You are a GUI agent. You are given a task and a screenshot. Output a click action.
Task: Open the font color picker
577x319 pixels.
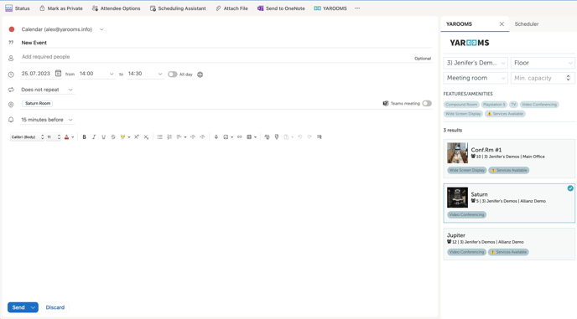point(69,137)
